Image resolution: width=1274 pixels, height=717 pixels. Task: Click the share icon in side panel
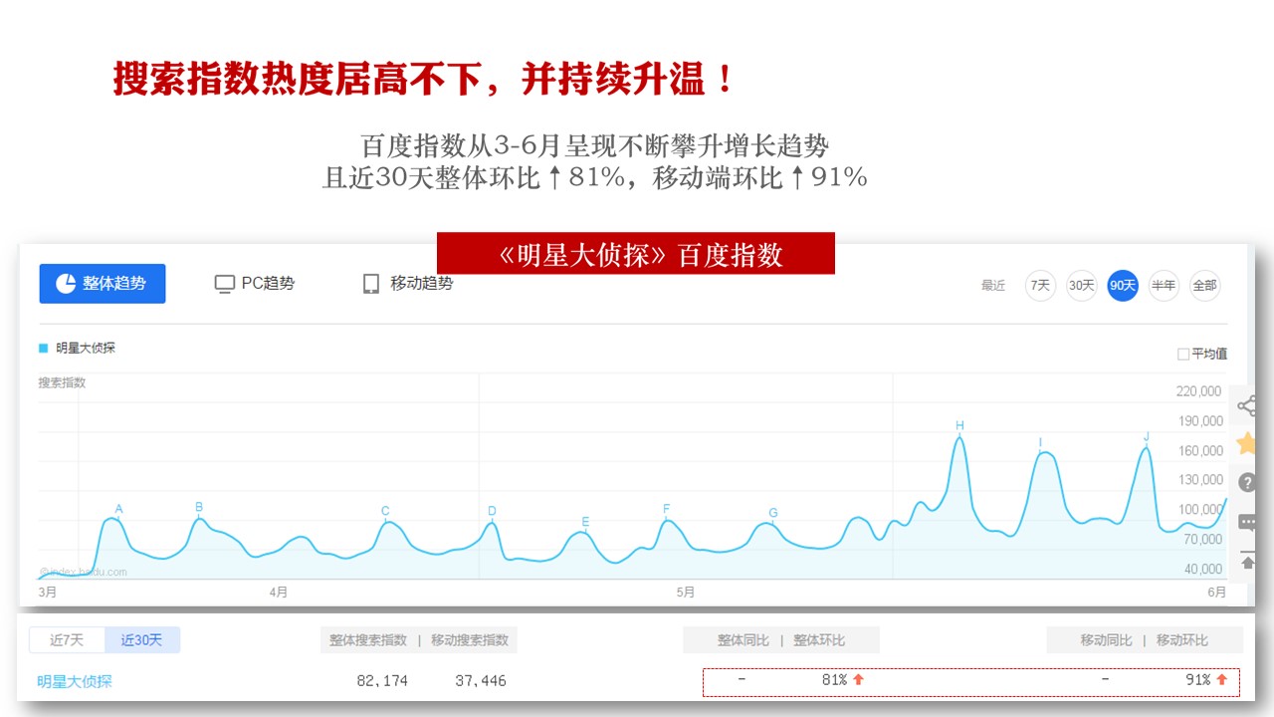pyautogui.click(x=1246, y=405)
